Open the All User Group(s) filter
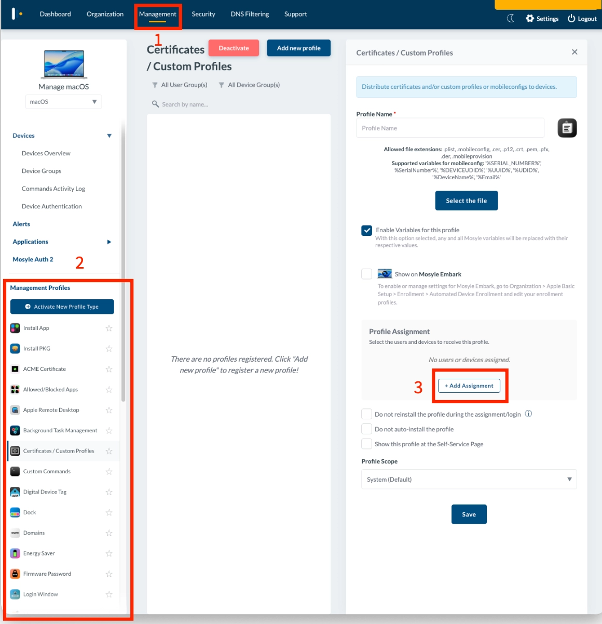Viewport: 602px width, 624px height. [180, 85]
